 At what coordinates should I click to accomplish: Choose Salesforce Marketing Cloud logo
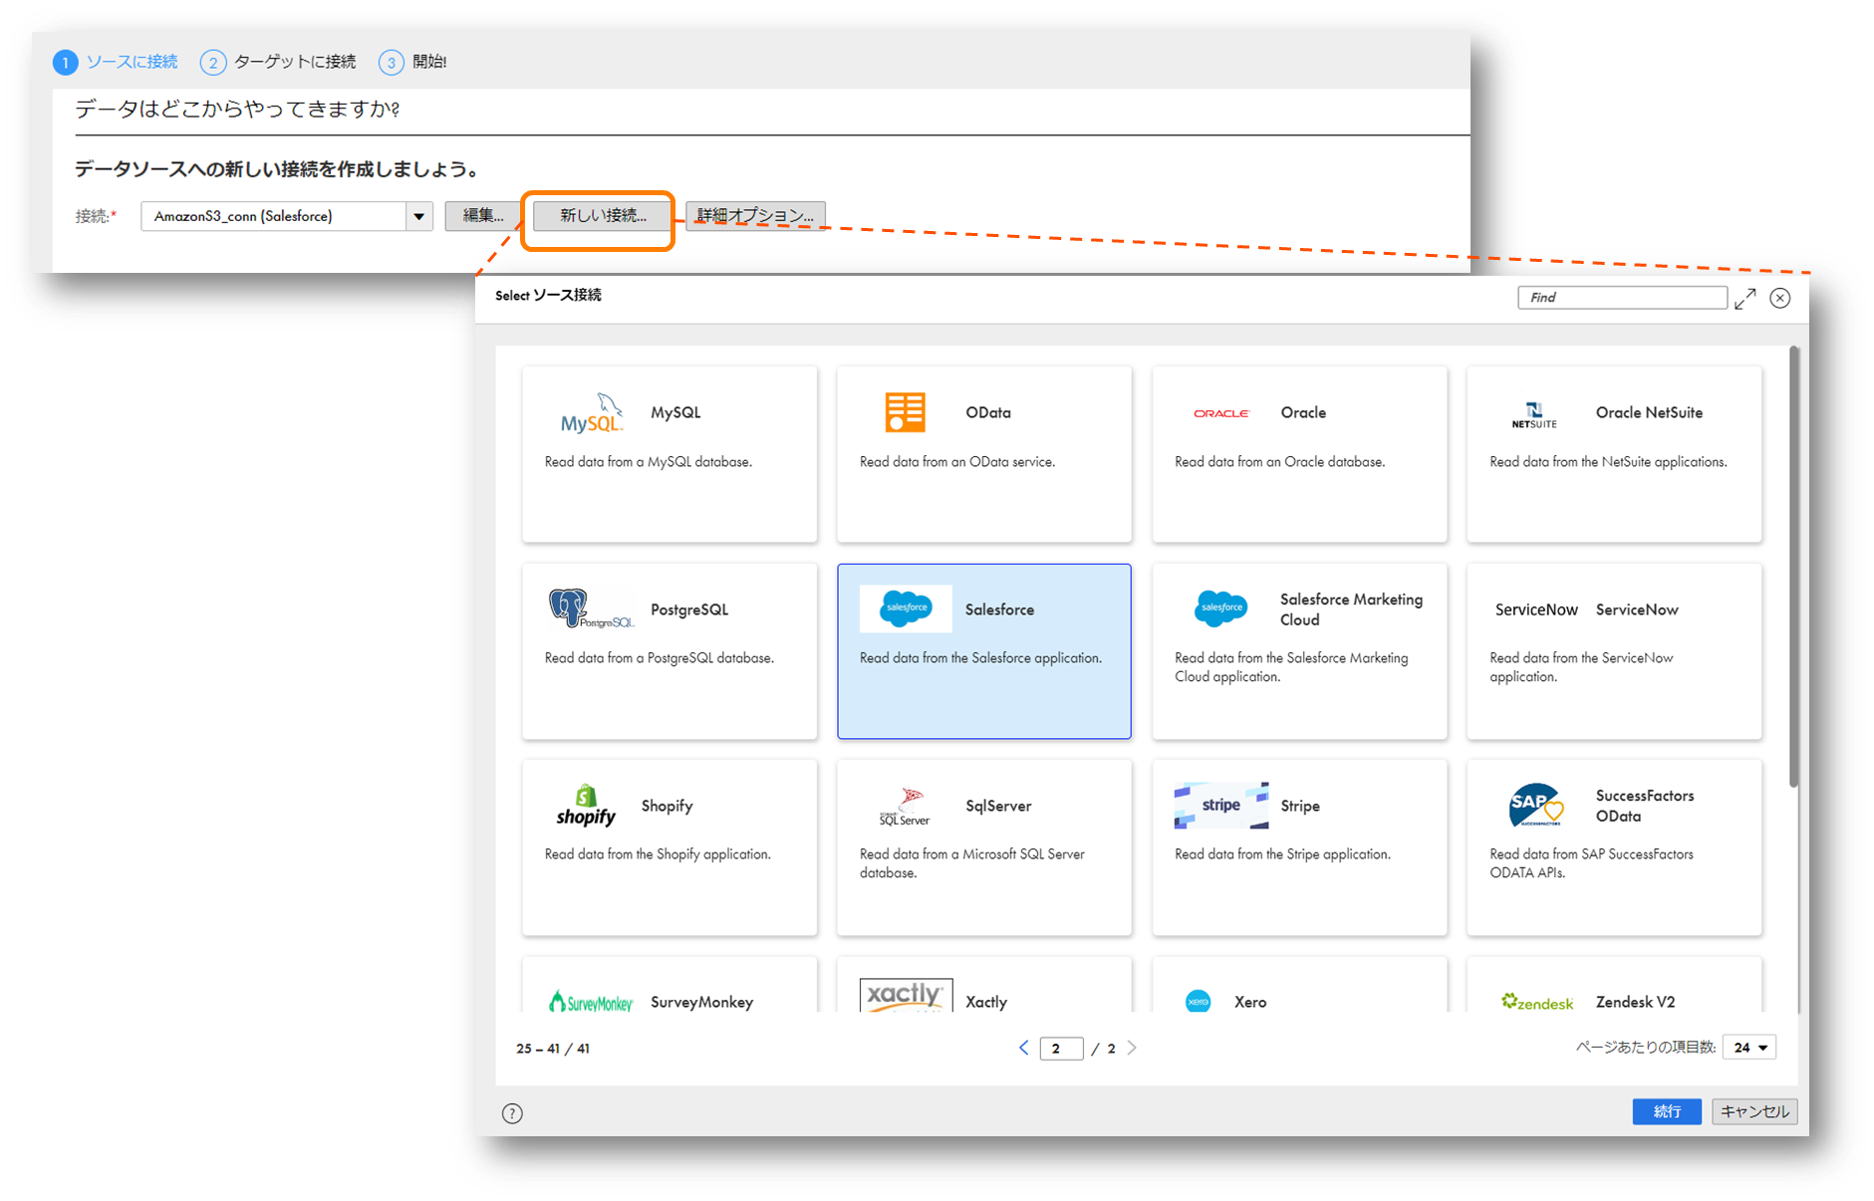(x=1220, y=607)
